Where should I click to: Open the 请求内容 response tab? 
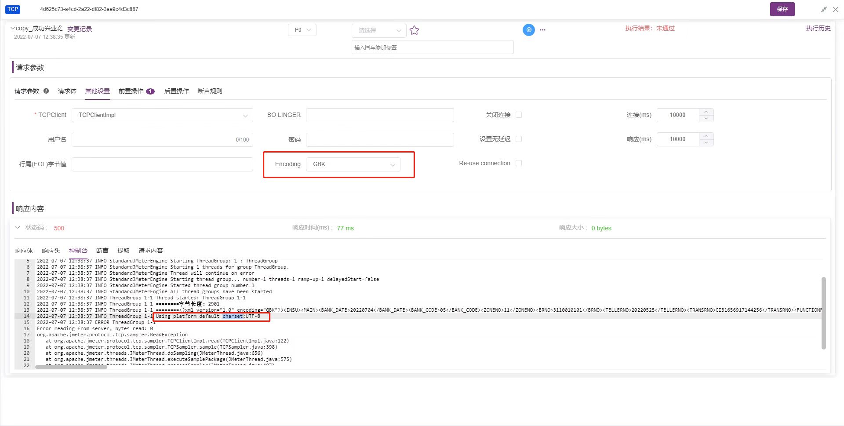pyautogui.click(x=151, y=251)
